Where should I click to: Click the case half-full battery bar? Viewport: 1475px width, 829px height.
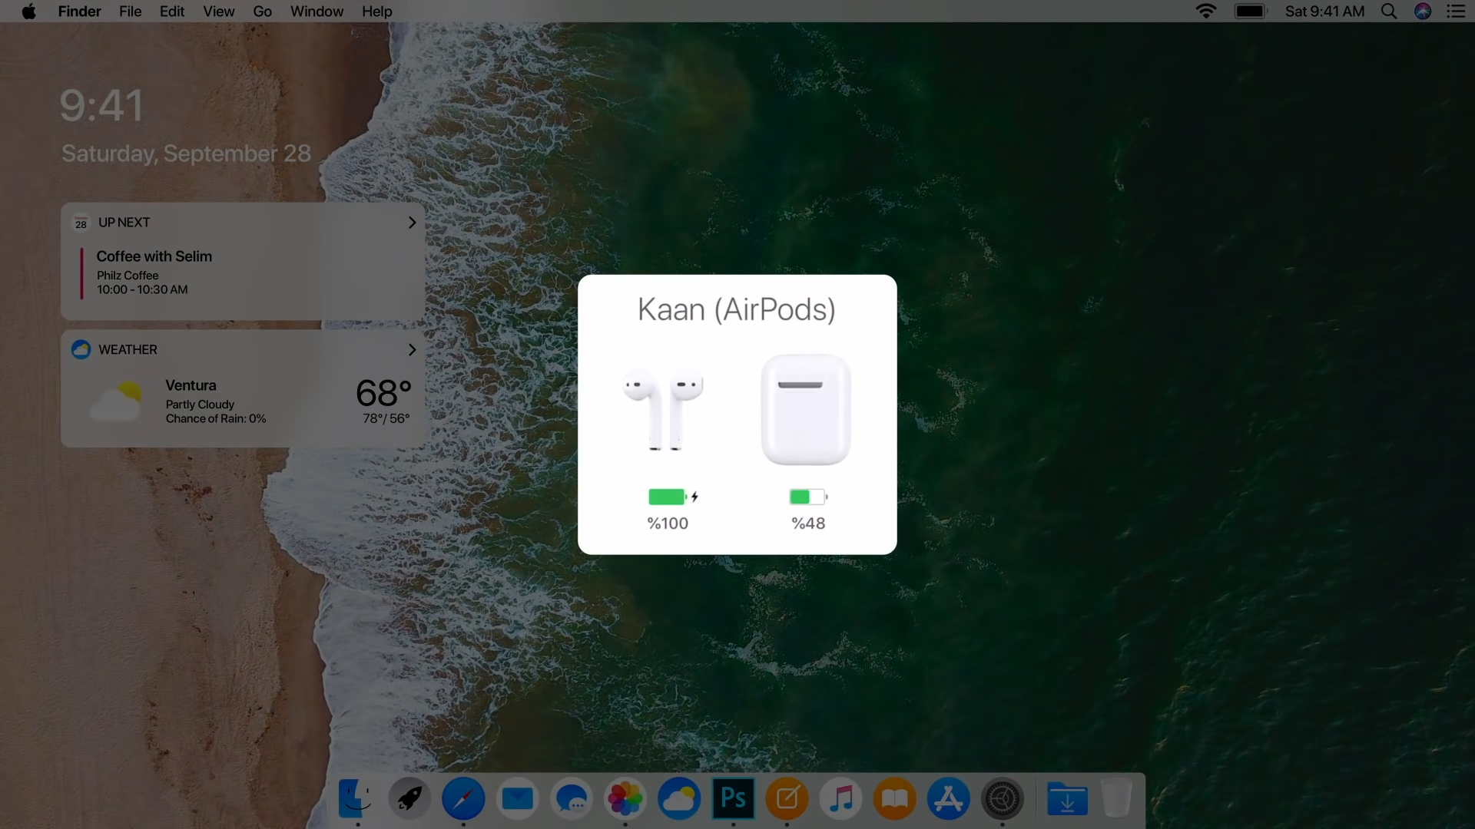808,497
